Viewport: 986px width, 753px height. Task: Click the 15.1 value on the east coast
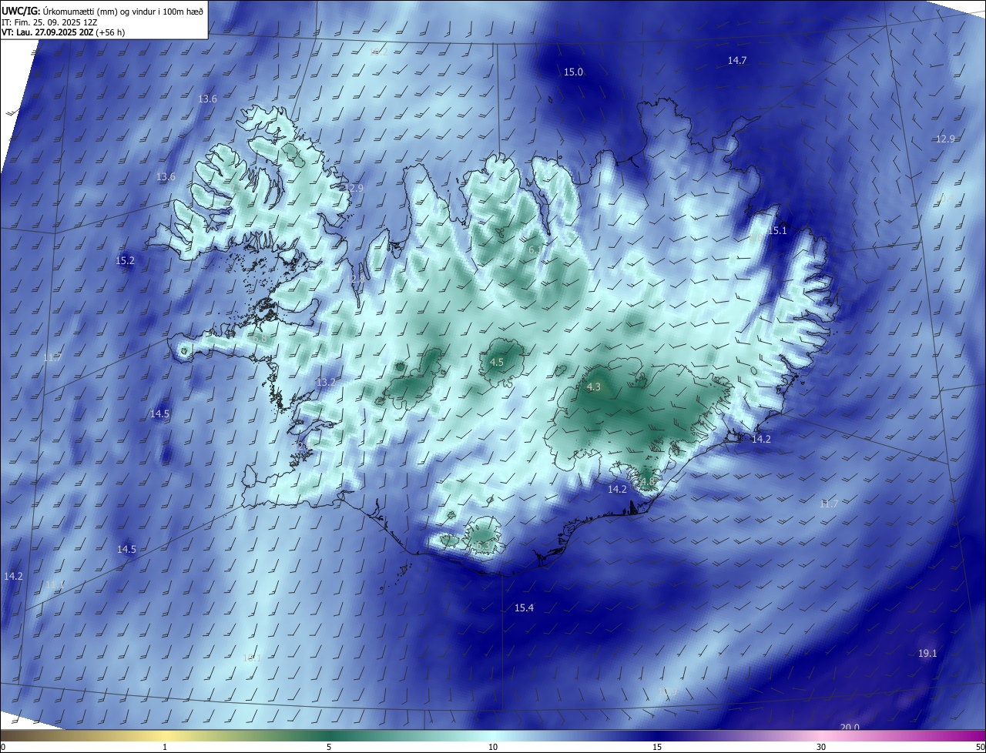[x=777, y=231]
